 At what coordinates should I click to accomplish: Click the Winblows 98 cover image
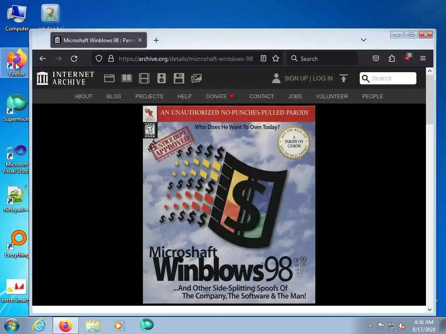click(x=229, y=204)
